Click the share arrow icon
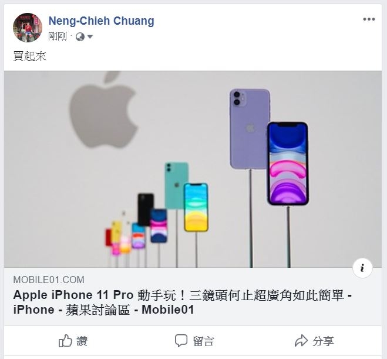The width and height of the screenshot is (387, 359). coord(301,341)
